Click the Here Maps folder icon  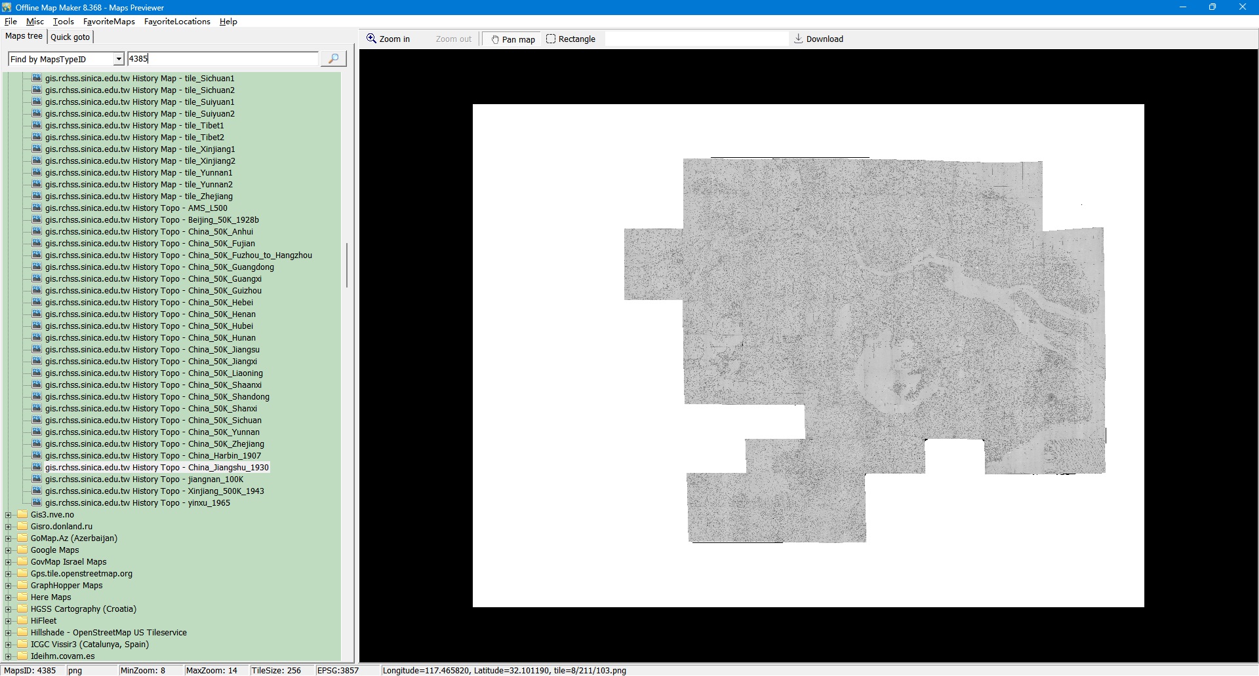[22, 597]
